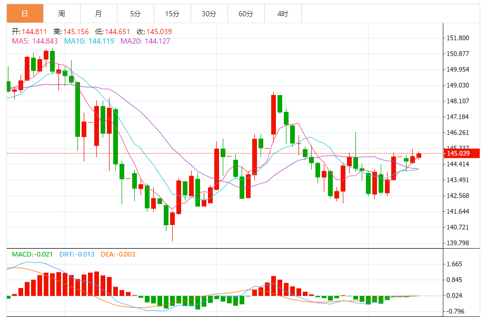
Task: Click the 151.800 price axis label
Action: [458, 38]
